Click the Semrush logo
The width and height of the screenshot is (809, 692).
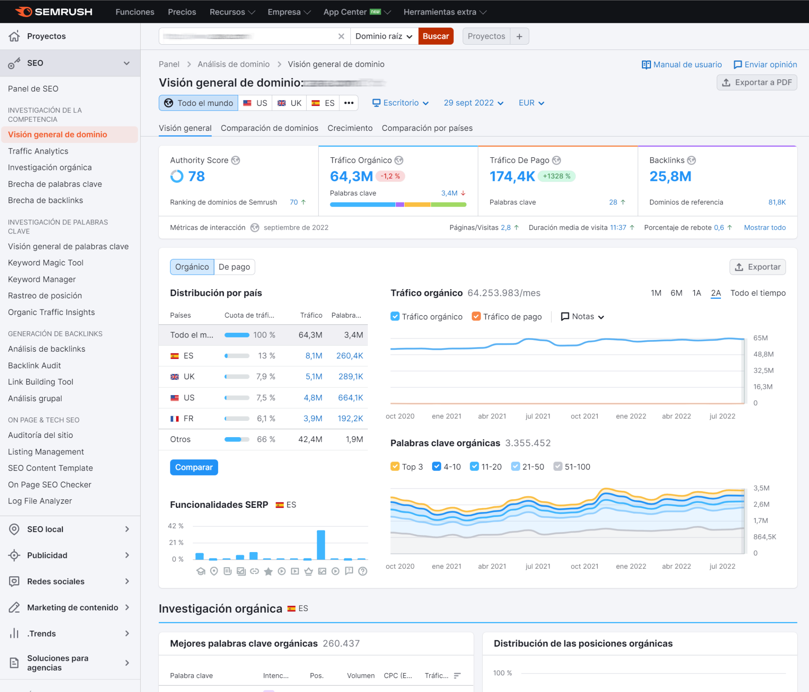54,12
